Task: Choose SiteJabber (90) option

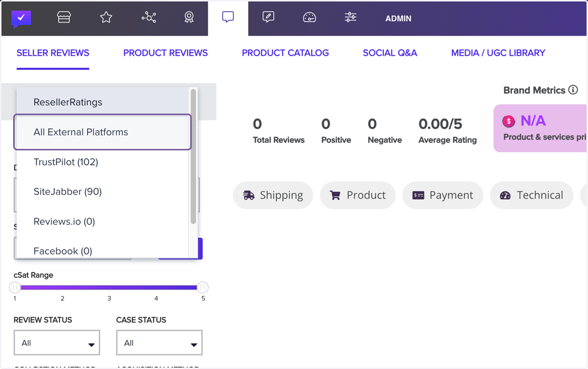Action: click(x=102, y=192)
